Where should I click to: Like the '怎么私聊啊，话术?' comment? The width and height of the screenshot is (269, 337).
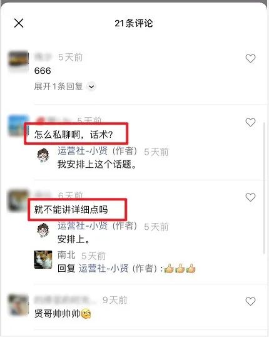pyautogui.click(x=250, y=123)
